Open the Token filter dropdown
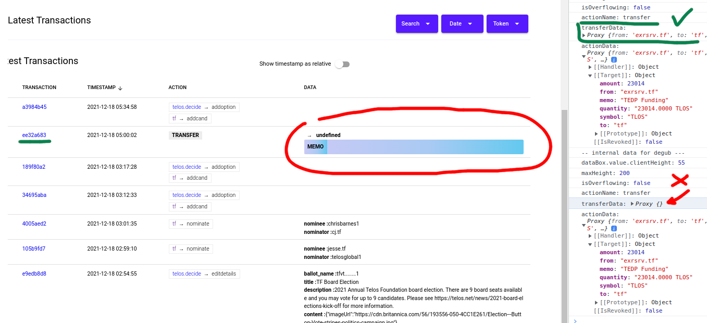 click(507, 23)
